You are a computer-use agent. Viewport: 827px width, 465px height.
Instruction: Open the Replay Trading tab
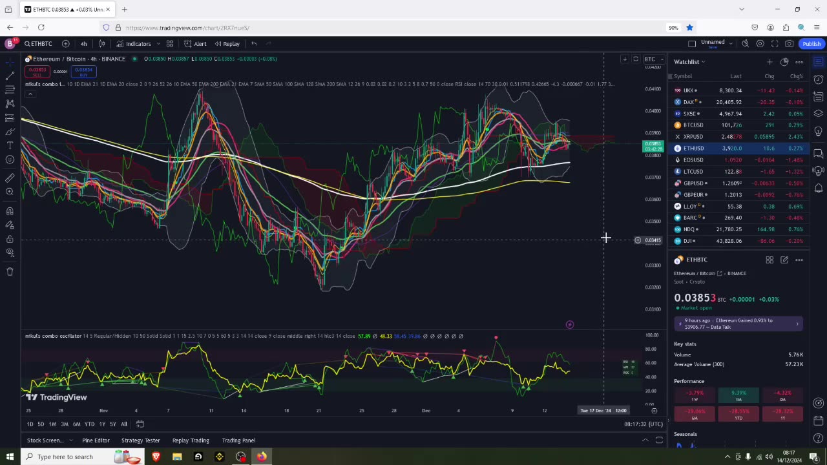[191, 440]
